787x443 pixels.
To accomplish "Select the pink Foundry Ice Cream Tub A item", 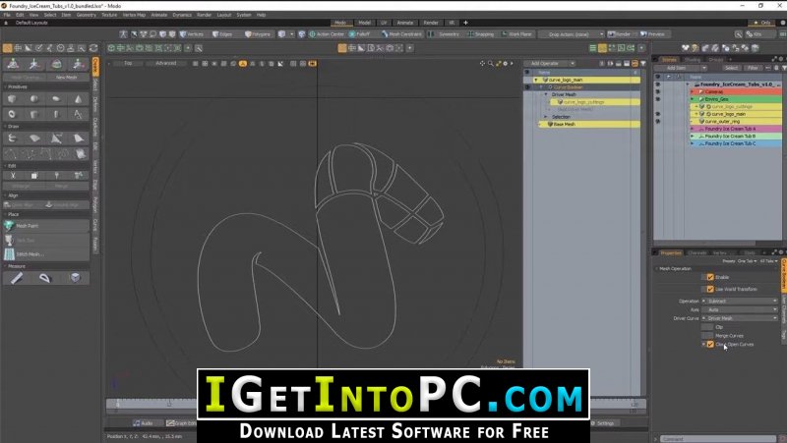I will click(736, 129).
